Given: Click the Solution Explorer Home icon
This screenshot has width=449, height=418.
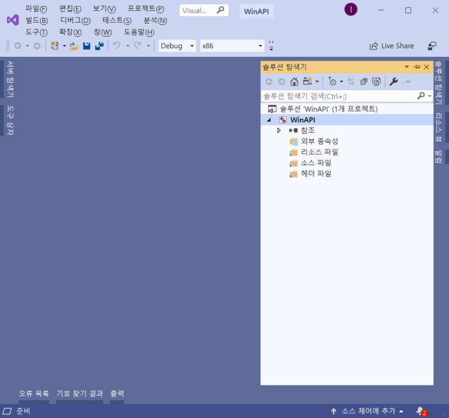Looking at the screenshot, I should tap(294, 81).
